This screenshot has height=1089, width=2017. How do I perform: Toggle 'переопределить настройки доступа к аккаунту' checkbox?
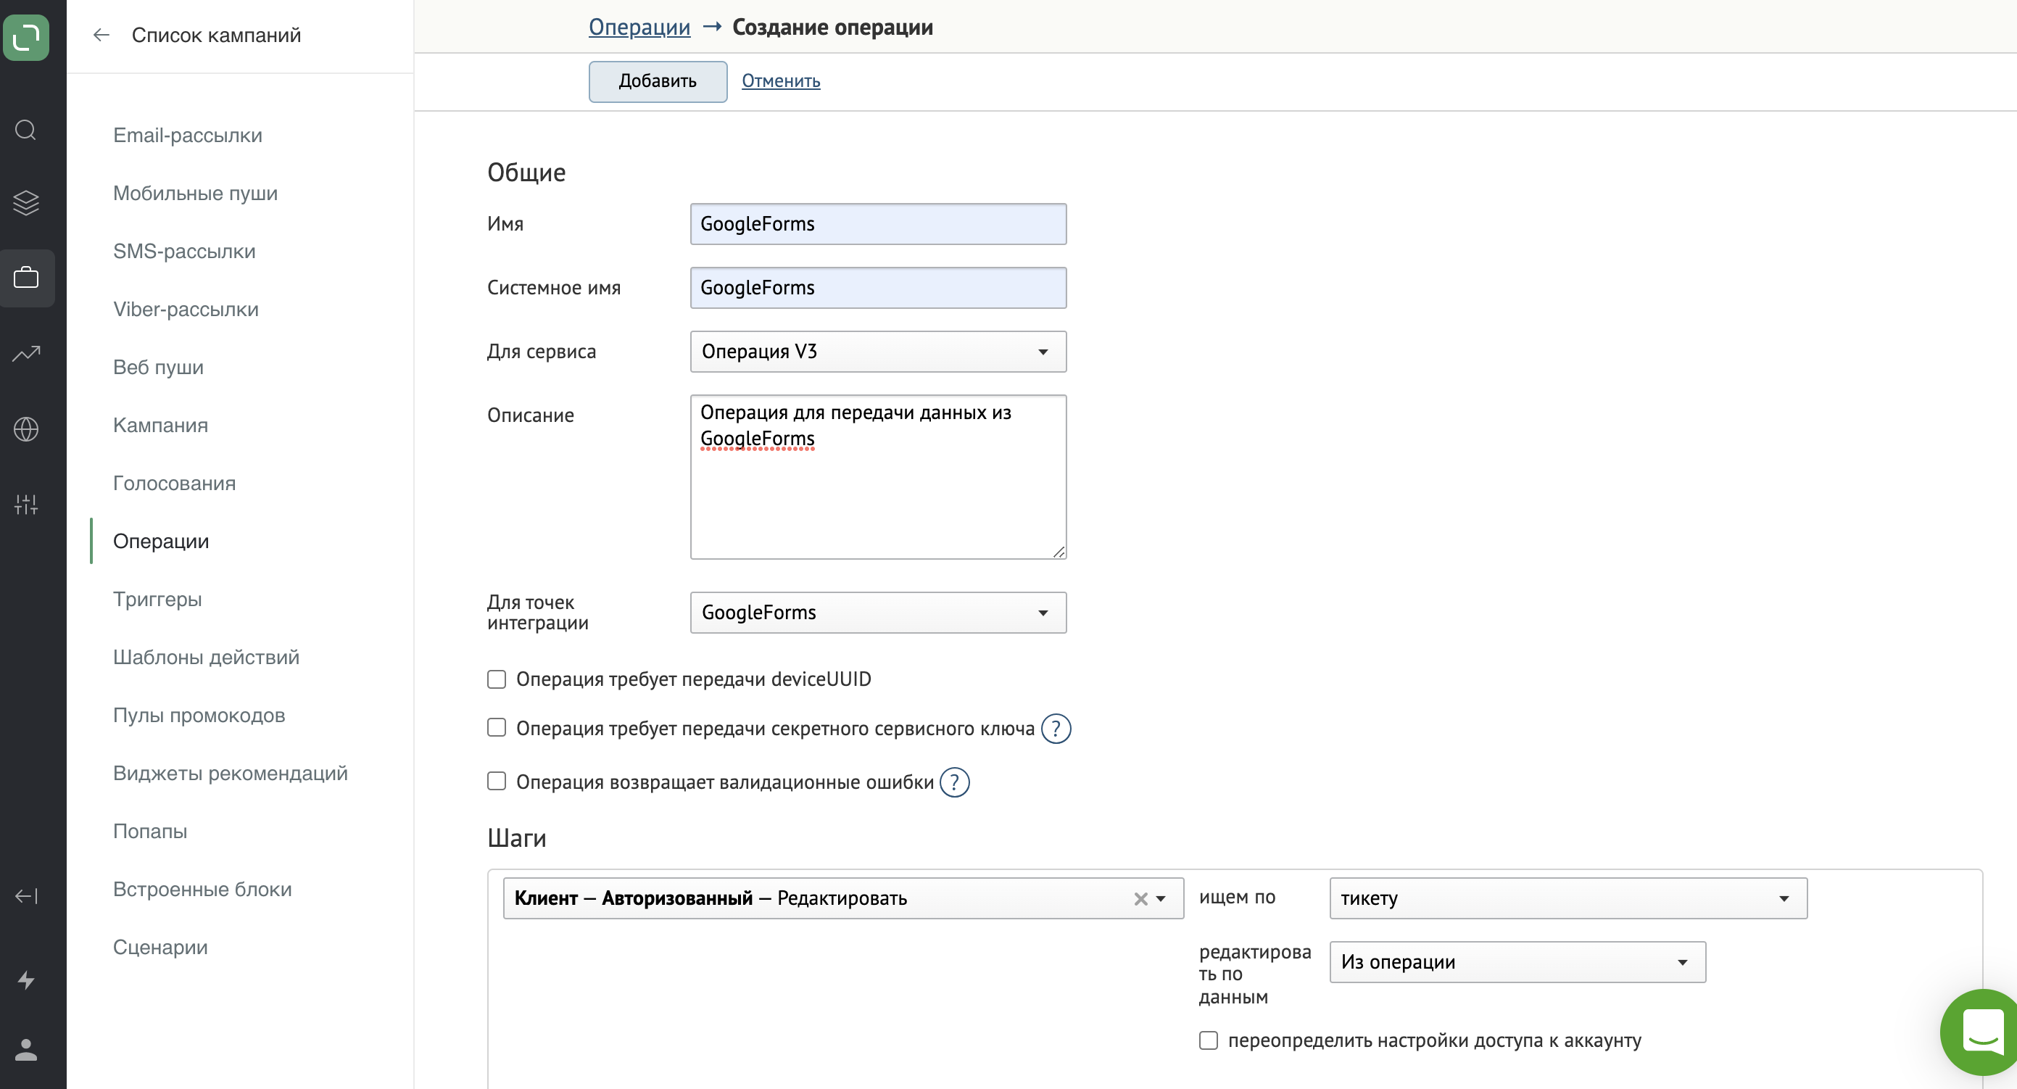coord(1208,1040)
